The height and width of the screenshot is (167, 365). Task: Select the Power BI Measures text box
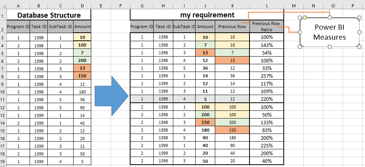coord(330,32)
